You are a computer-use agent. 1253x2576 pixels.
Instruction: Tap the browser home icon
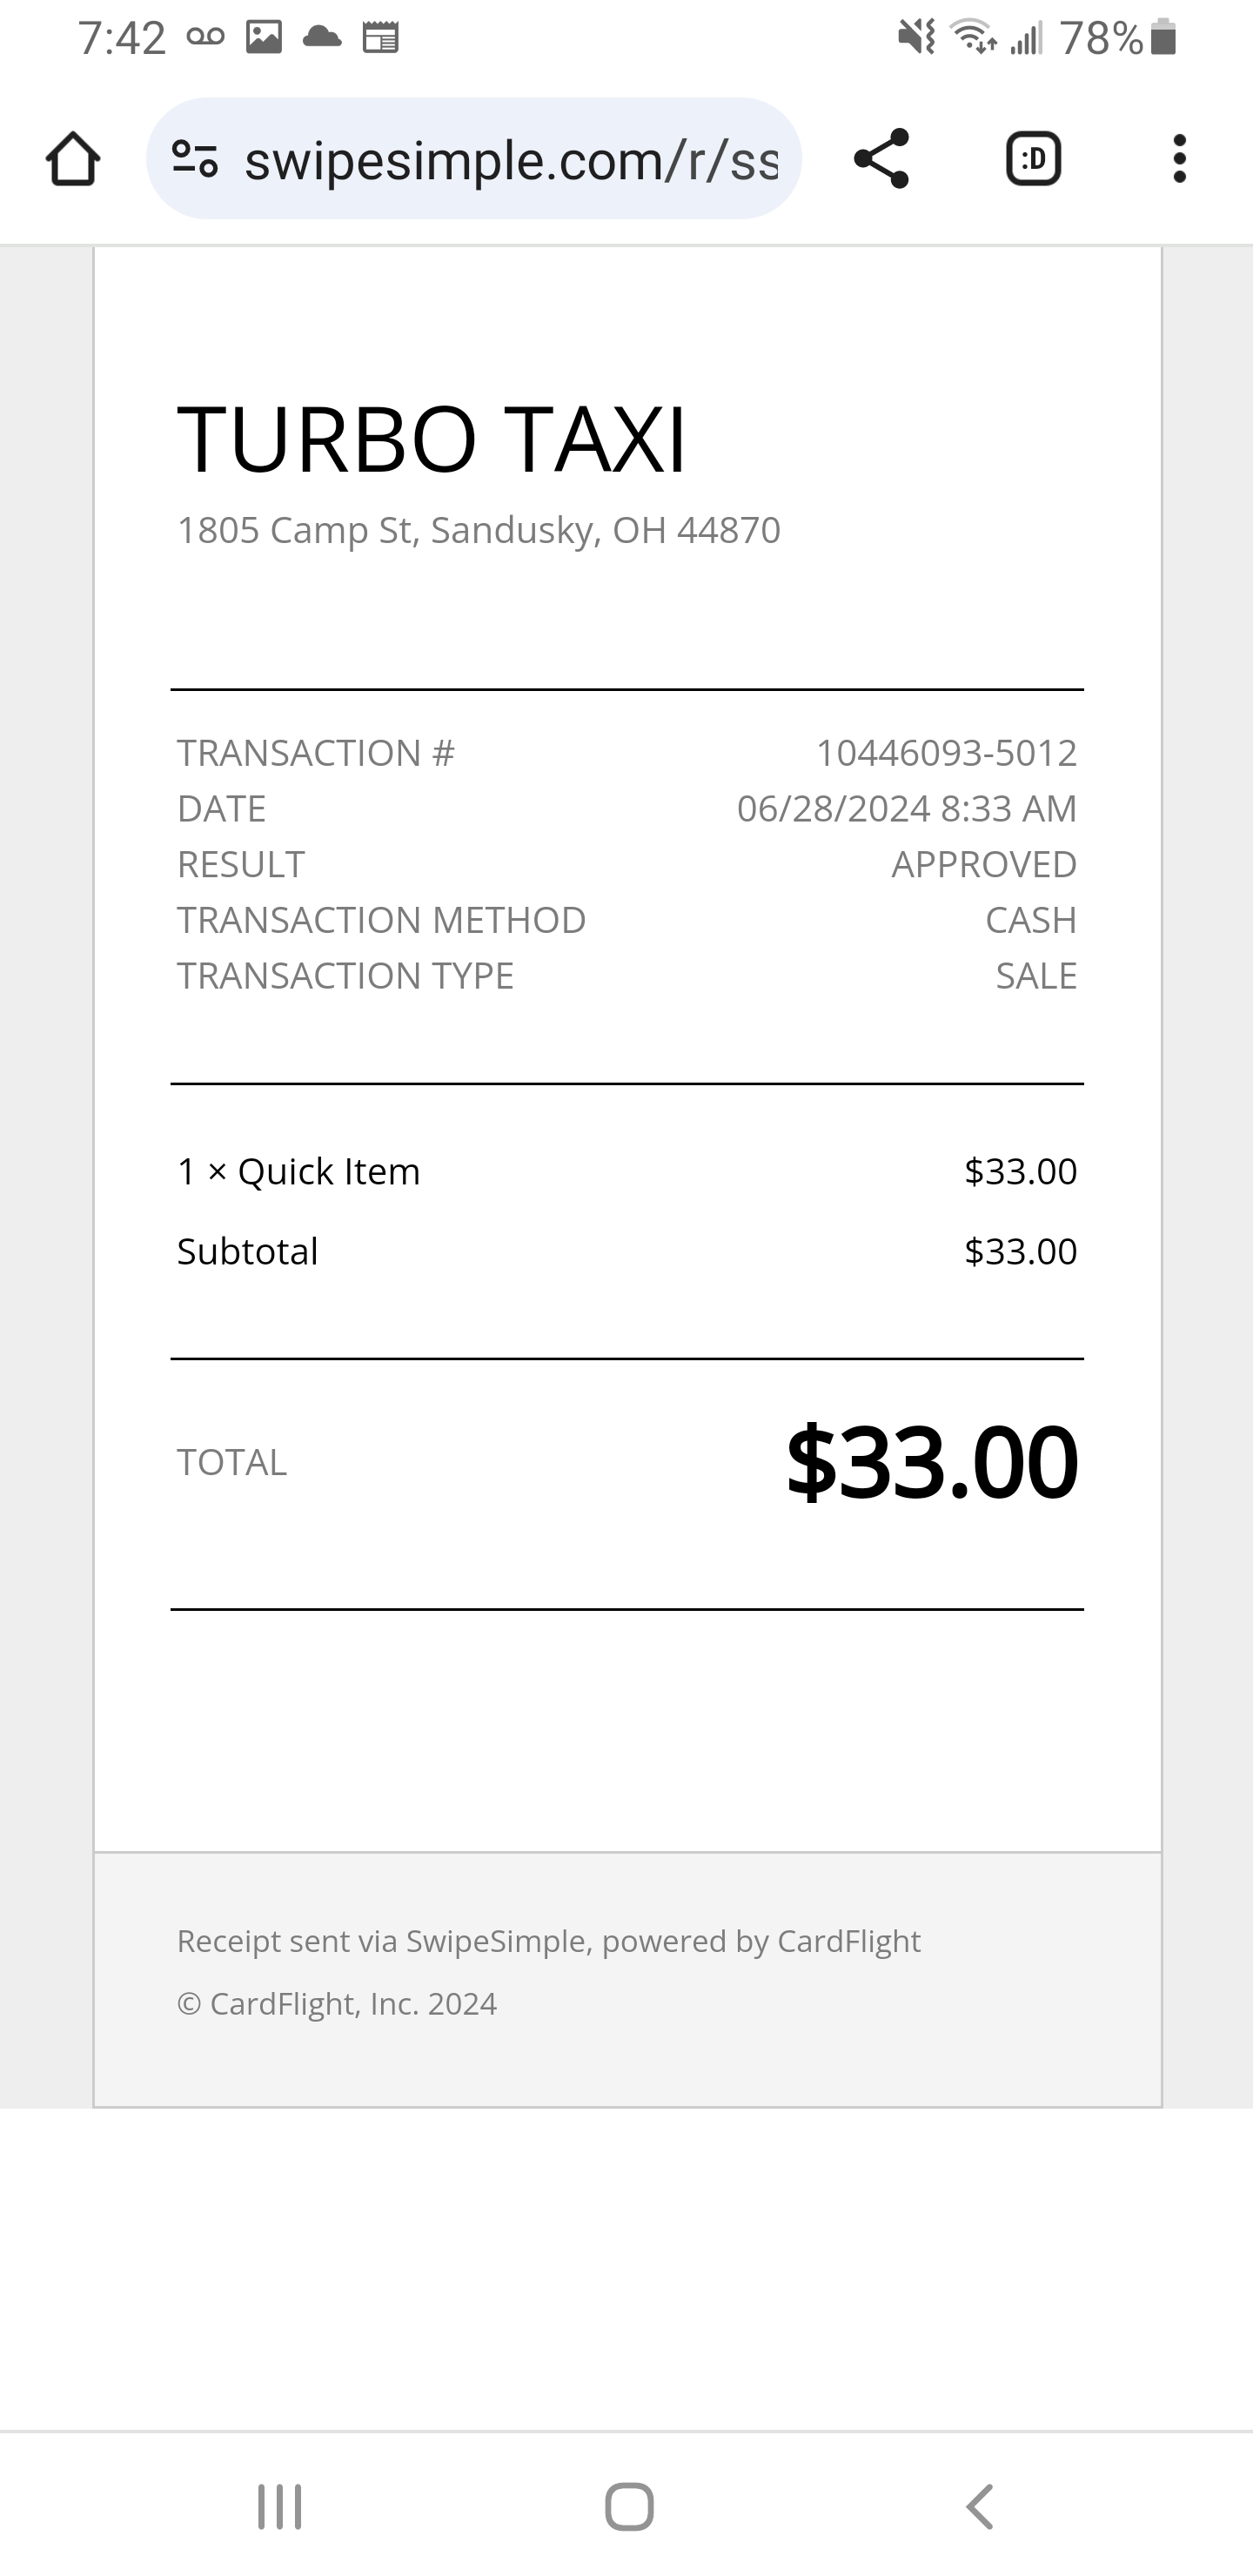point(73,159)
